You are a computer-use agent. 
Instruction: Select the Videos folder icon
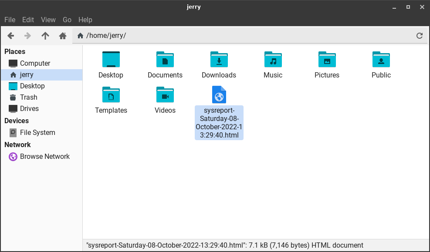(165, 95)
